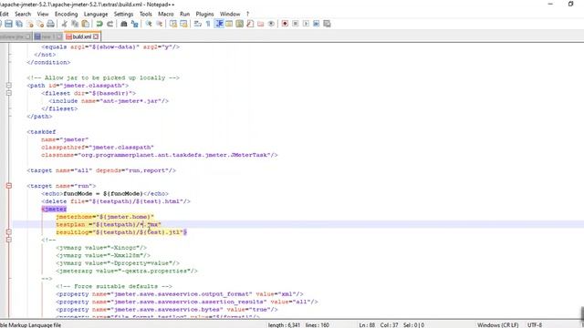Screen dimensions: 584x328
Task: Collapse the fileset fold marker
Action: click(x=9, y=93)
